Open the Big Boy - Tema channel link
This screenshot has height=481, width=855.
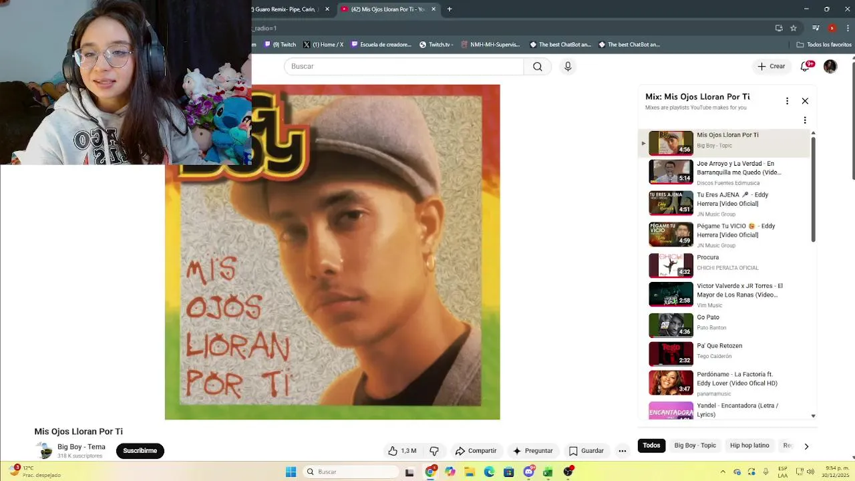pos(81,447)
